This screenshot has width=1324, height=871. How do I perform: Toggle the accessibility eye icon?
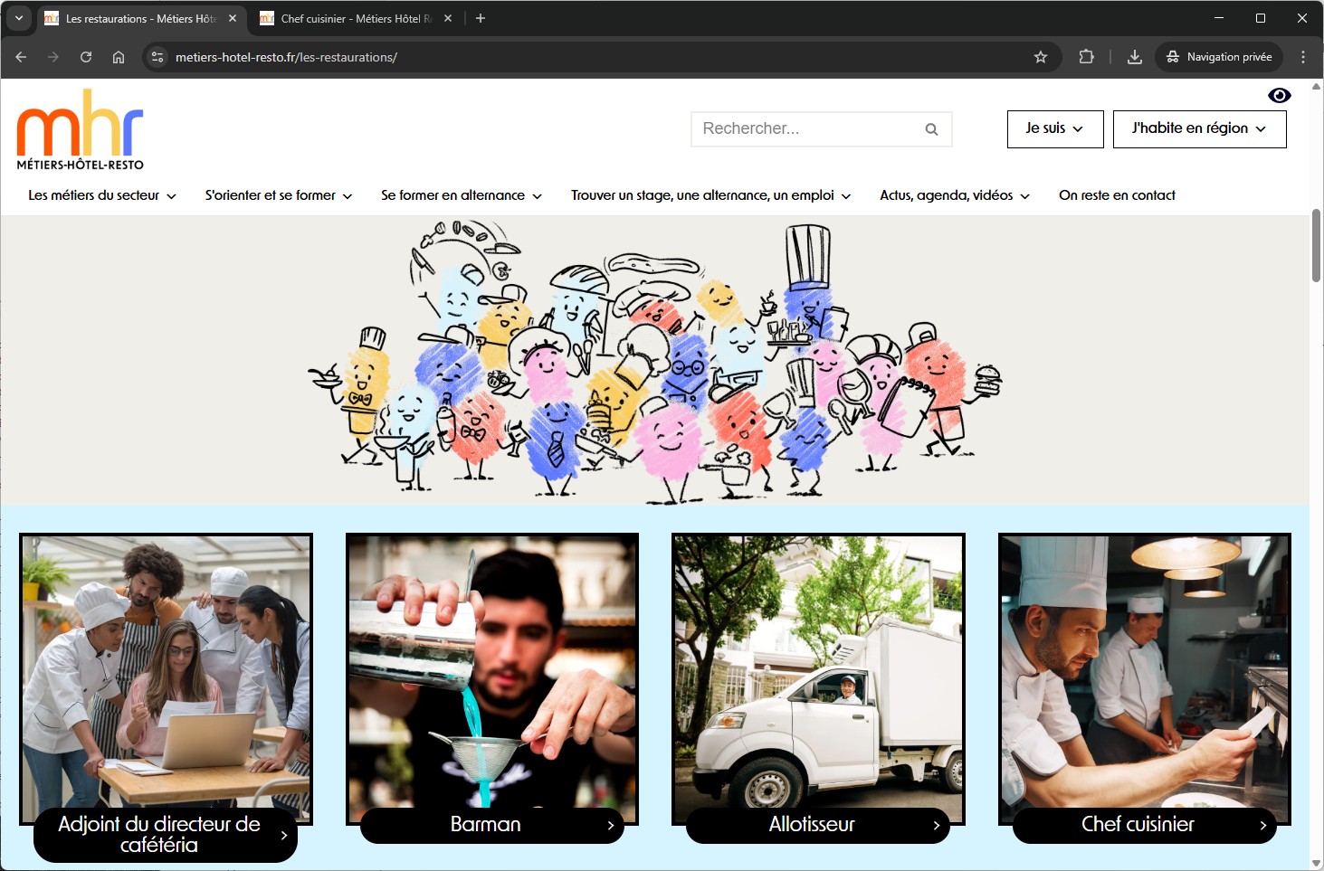[1279, 96]
